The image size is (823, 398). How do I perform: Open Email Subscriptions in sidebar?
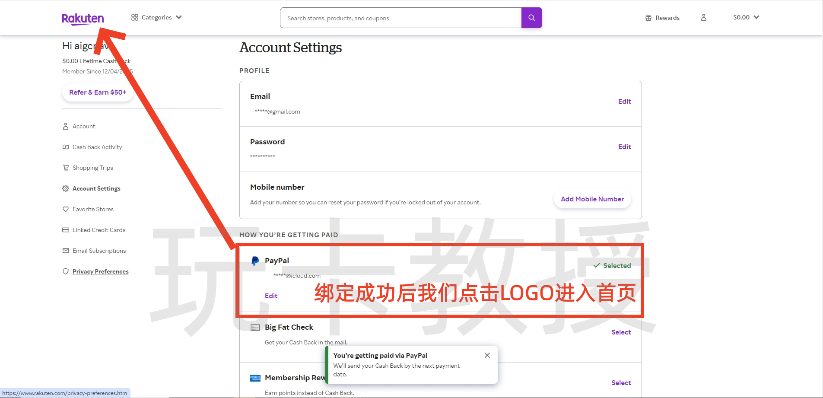[99, 251]
